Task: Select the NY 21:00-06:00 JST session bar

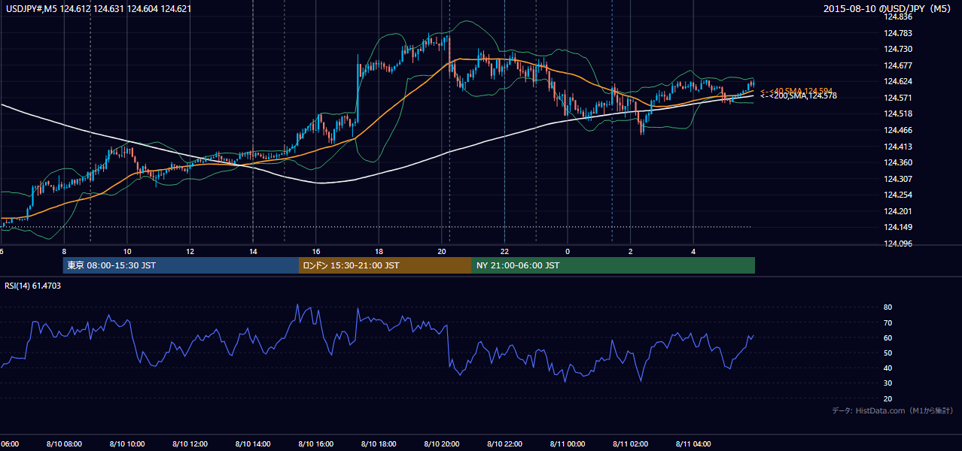Action: (613, 265)
